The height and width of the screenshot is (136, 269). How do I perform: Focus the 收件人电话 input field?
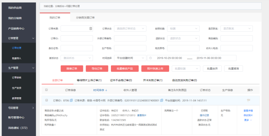[x=236, y=48]
